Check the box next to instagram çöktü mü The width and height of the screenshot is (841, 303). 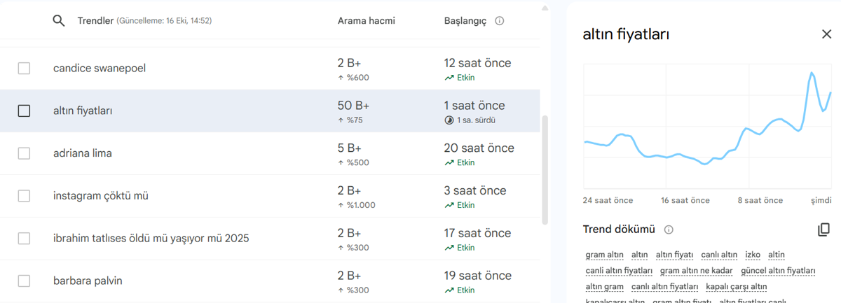coord(24,196)
